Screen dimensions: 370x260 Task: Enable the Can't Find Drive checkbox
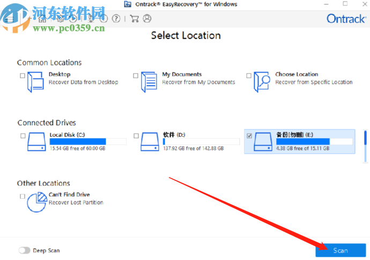click(23, 196)
